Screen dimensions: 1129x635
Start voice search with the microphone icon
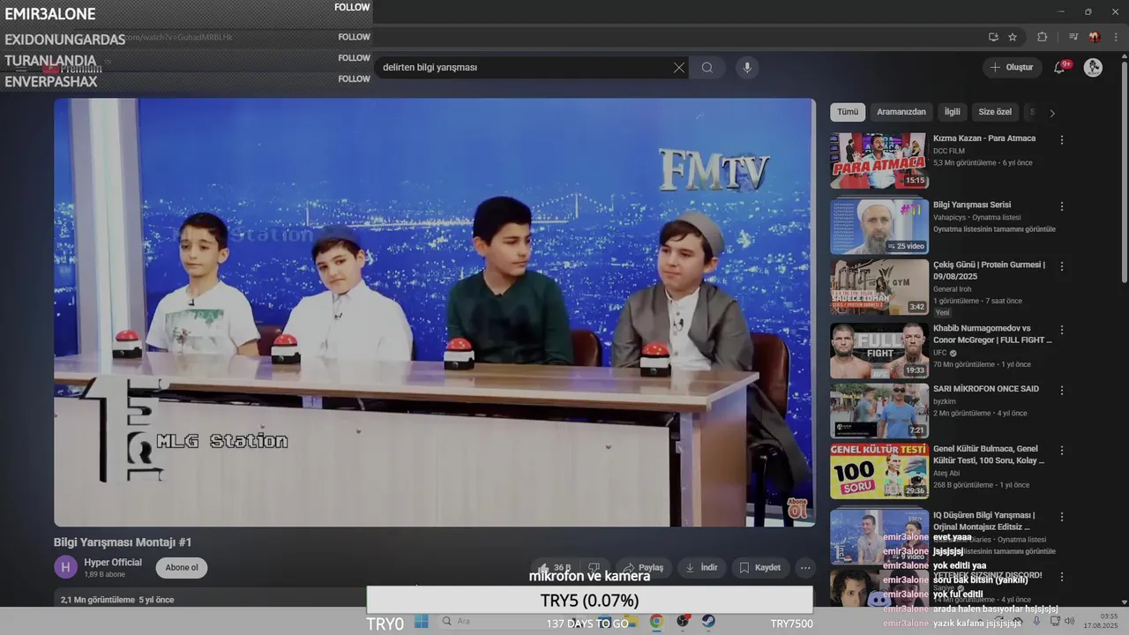tap(747, 68)
